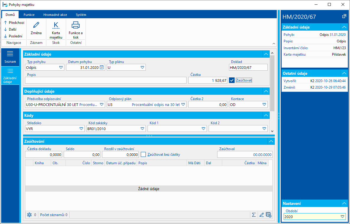Pop out the HM/2020/67 preview panel
Screen dimensions: 350x224
coord(344,16)
